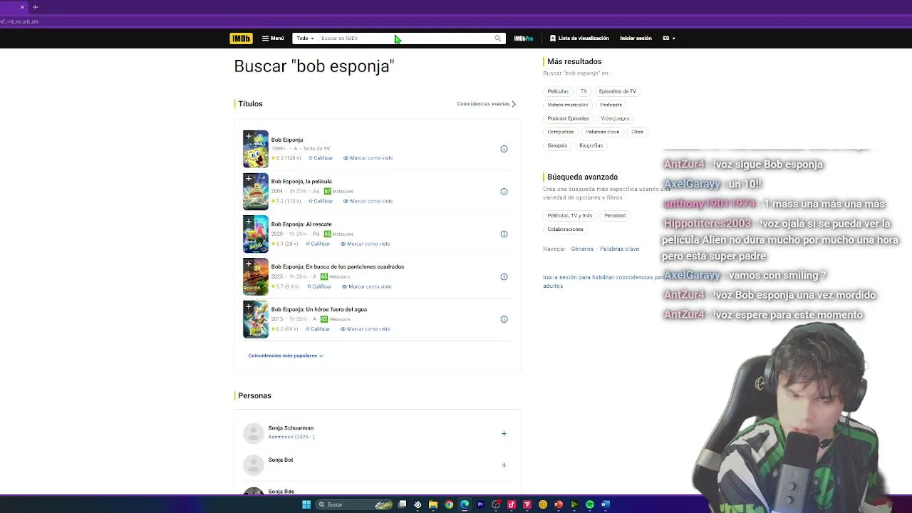Viewport: 912px width, 513px height.
Task: Show info for Bob Esponja, la película
Action: coord(504,192)
